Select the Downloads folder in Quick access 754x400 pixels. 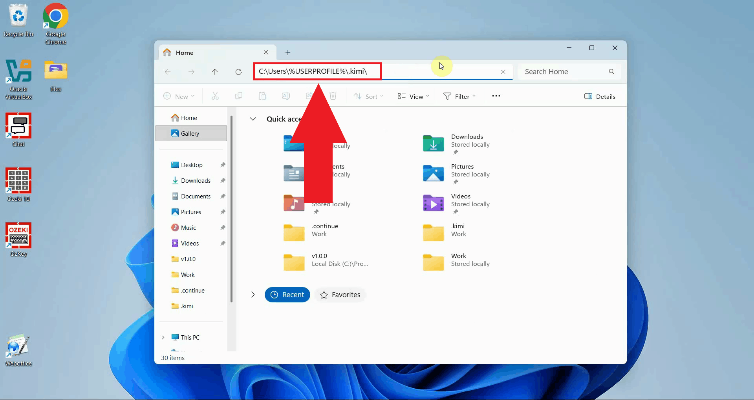coord(457,144)
